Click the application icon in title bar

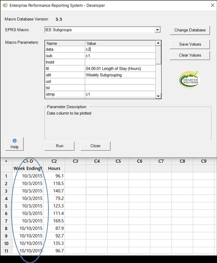(5, 5)
